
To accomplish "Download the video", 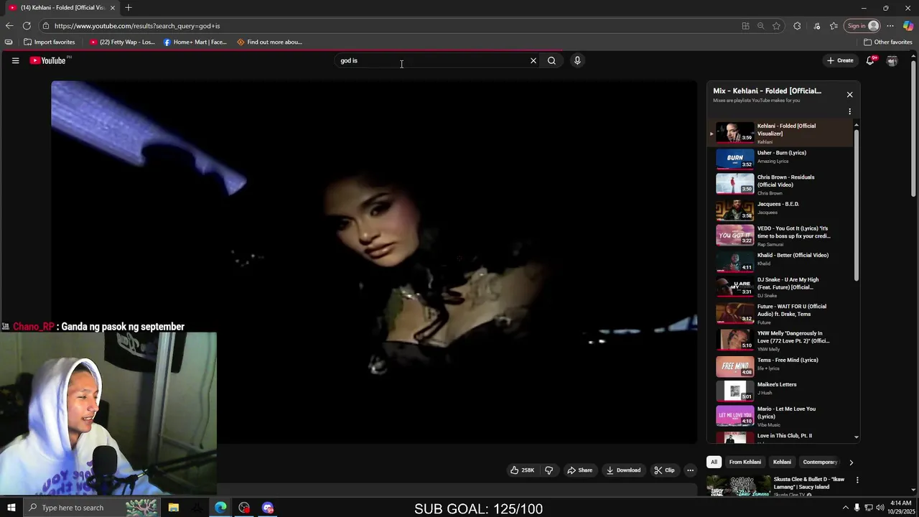I will point(623,470).
